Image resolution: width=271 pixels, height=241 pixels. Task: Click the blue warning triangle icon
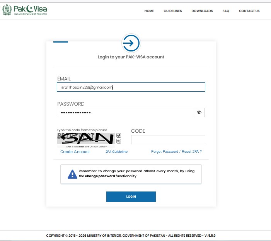coord(72,174)
